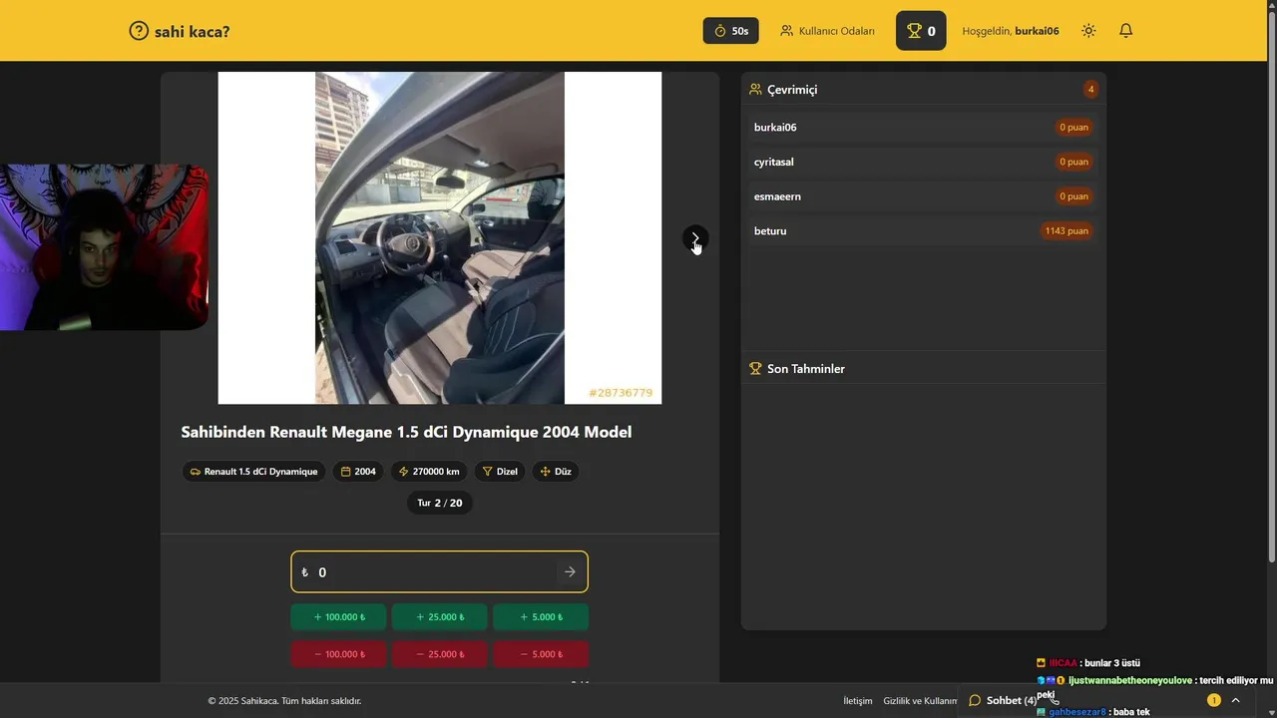
Task: Click the 50s countdown timer badge
Action: (x=731, y=31)
